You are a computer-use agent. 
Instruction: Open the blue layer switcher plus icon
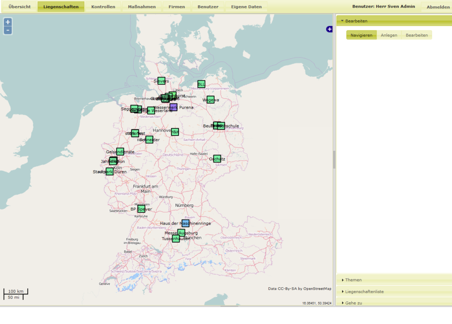click(x=329, y=29)
